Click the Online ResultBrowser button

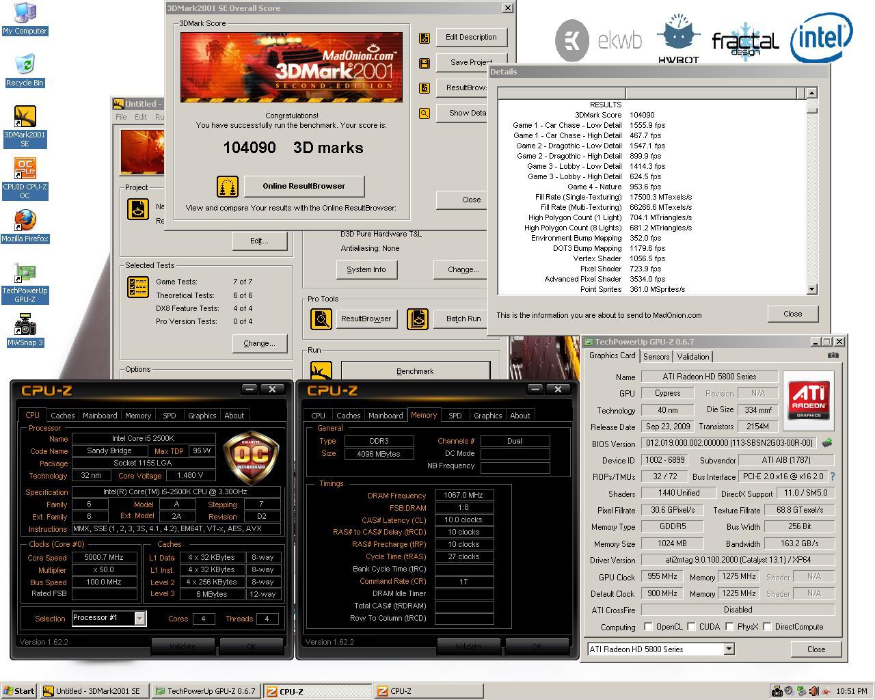304,186
